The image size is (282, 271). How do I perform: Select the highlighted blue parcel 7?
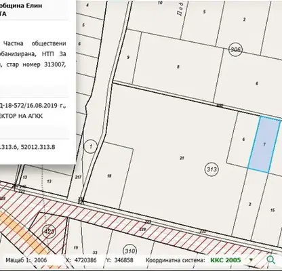(264, 144)
